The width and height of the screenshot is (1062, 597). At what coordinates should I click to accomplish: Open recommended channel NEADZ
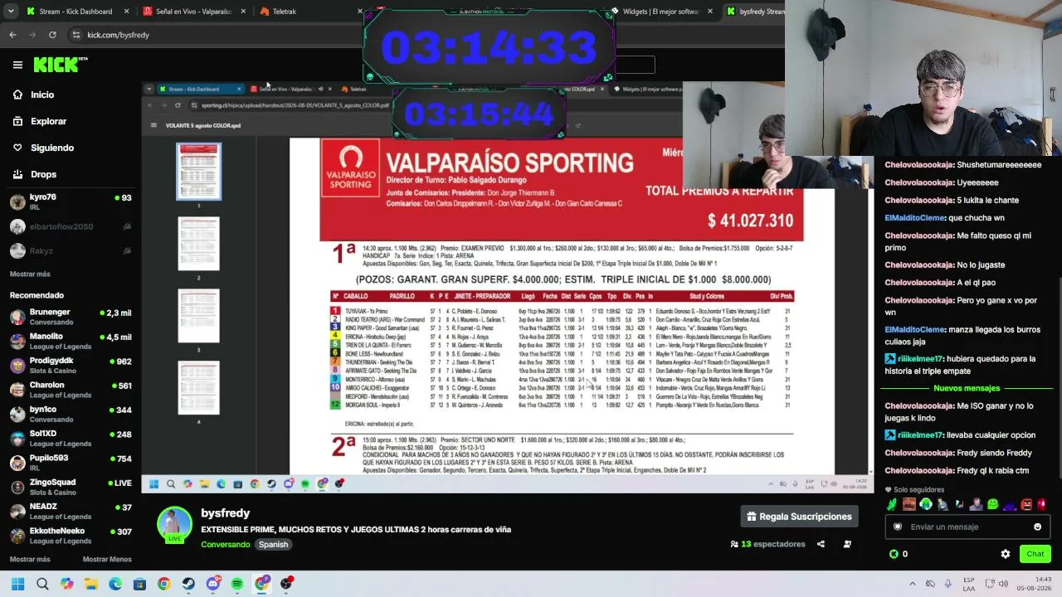70,511
